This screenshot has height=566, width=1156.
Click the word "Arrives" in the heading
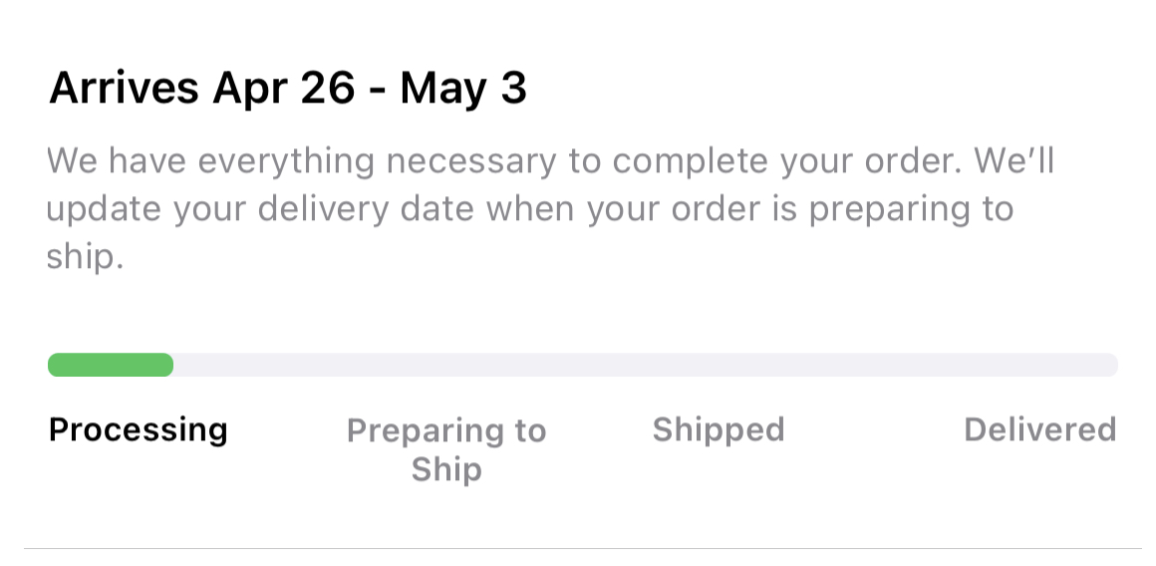(x=124, y=89)
